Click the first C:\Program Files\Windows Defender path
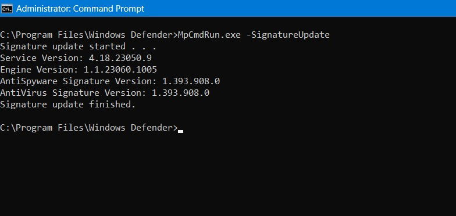456x216 pixels. click(87, 35)
